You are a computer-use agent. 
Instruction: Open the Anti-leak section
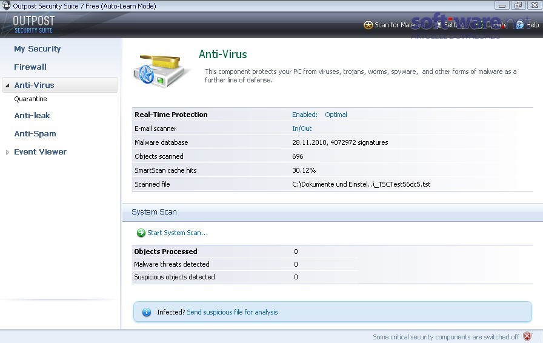tap(32, 115)
